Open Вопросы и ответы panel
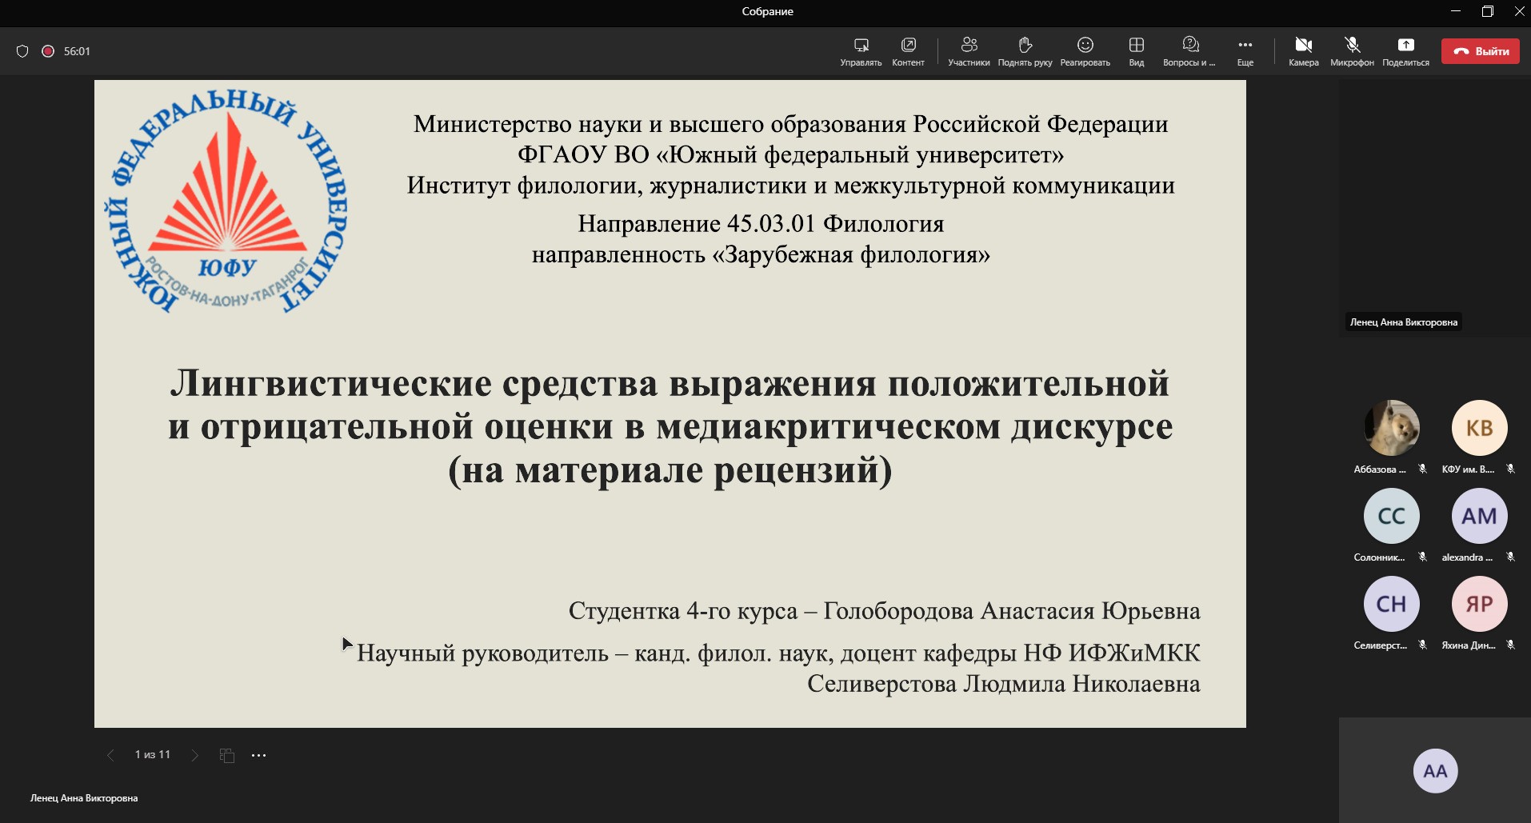 pos(1189,50)
